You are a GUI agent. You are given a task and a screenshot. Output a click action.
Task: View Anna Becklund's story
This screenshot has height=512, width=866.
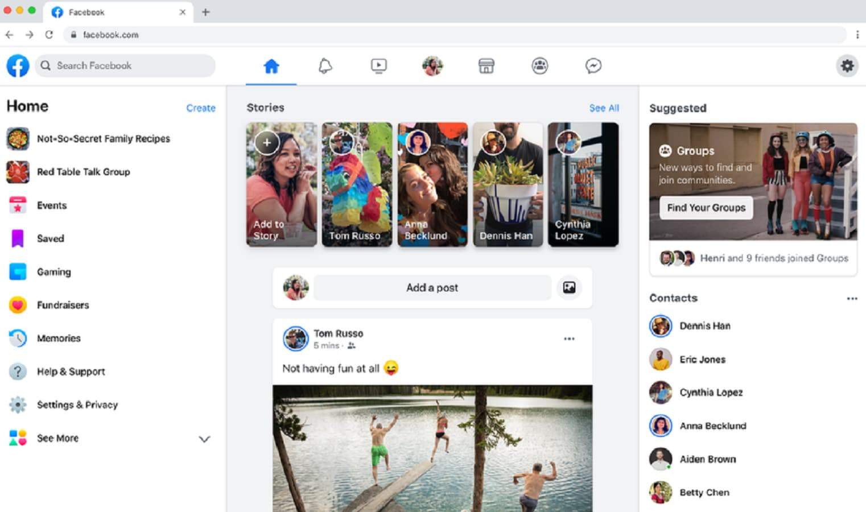432,184
